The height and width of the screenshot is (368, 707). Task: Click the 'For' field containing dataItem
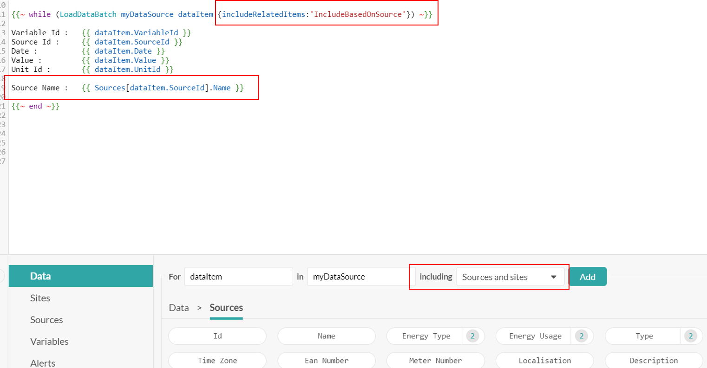click(238, 277)
